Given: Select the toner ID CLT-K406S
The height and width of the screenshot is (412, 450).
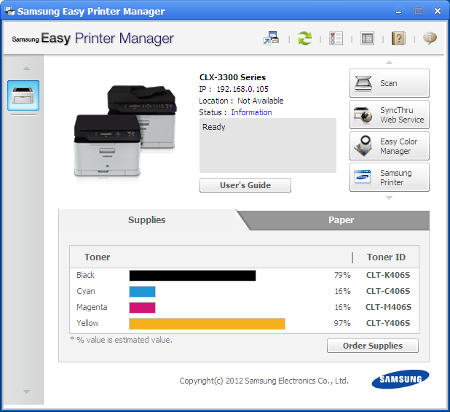Looking at the screenshot, I should [388, 275].
